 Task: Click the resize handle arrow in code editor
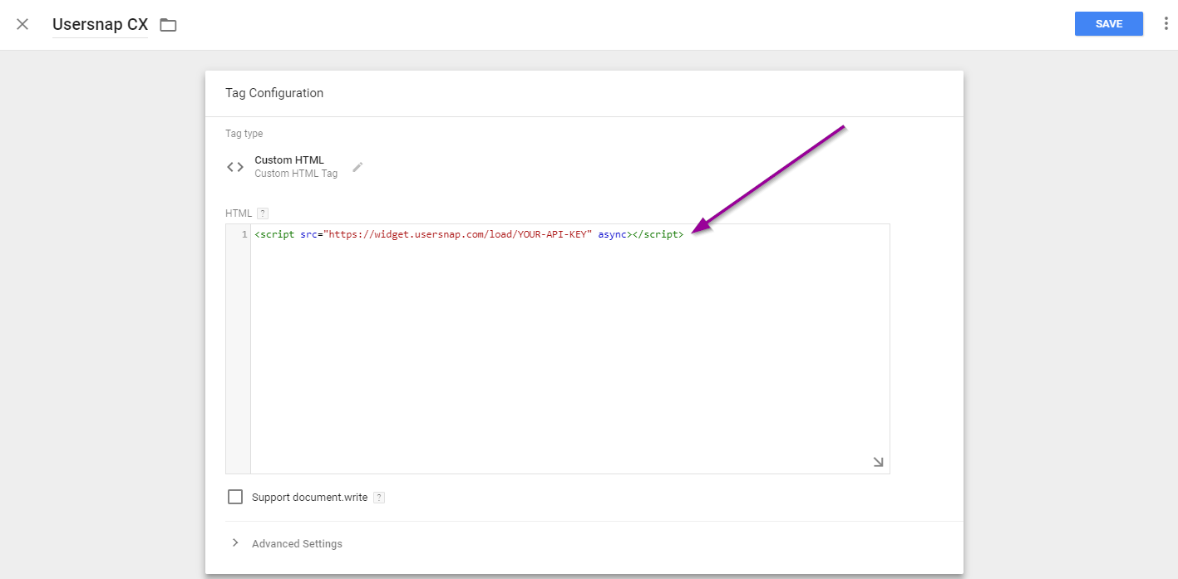(x=878, y=462)
